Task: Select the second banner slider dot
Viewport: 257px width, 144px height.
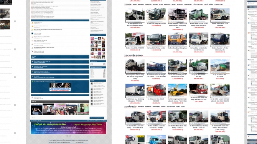Action: click(68, 136)
